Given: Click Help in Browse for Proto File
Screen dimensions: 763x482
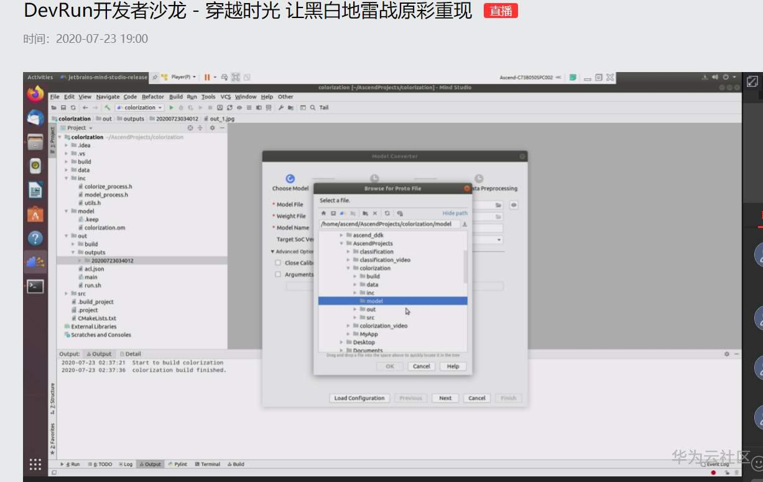Looking at the screenshot, I should [453, 366].
